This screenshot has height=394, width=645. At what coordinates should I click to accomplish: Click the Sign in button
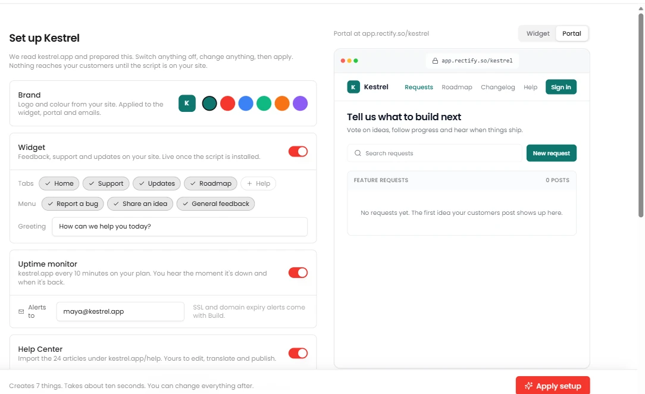(561, 87)
